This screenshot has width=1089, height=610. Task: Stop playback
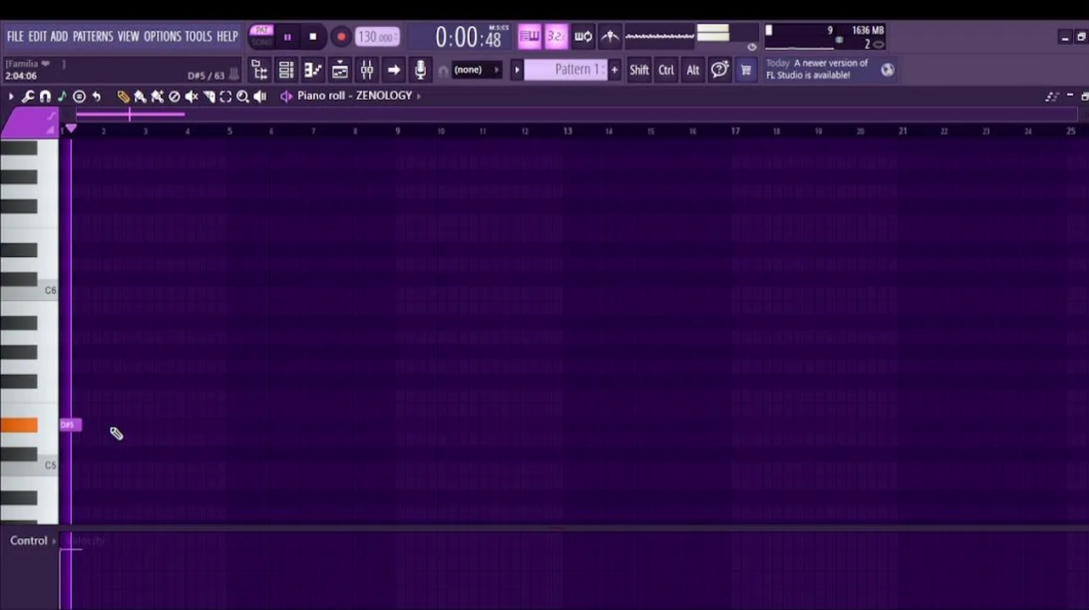(313, 37)
